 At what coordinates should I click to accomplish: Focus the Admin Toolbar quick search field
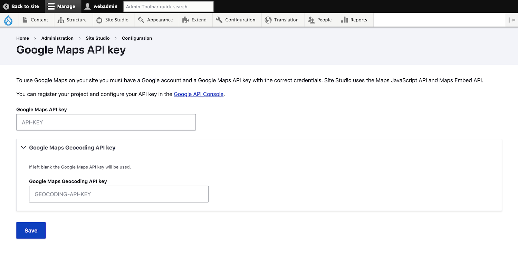point(168,7)
